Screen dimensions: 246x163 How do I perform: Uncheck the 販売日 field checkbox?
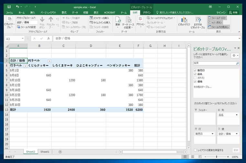(195, 70)
